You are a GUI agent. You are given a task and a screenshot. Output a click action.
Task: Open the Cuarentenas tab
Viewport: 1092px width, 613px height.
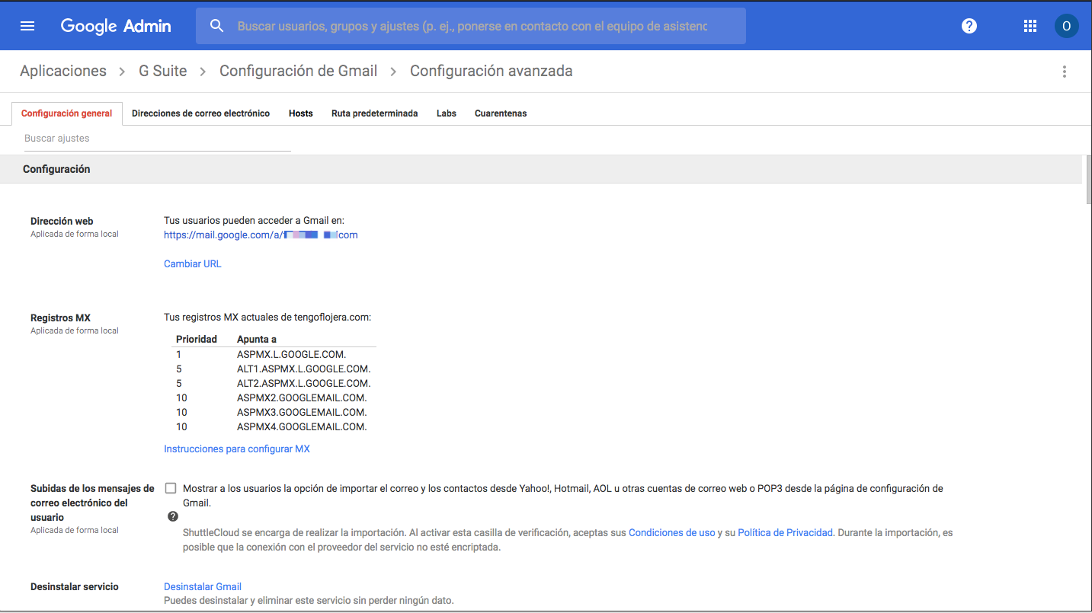(501, 113)
